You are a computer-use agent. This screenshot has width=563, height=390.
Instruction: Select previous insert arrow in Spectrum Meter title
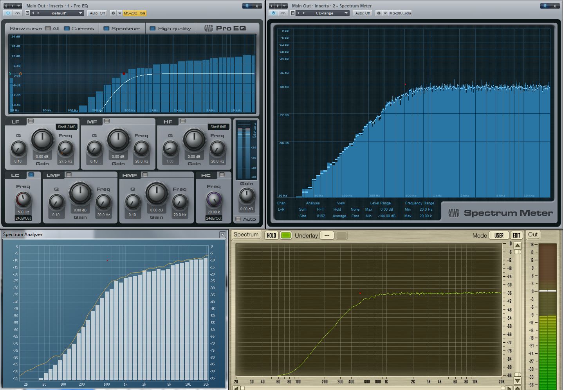(271, 6)
